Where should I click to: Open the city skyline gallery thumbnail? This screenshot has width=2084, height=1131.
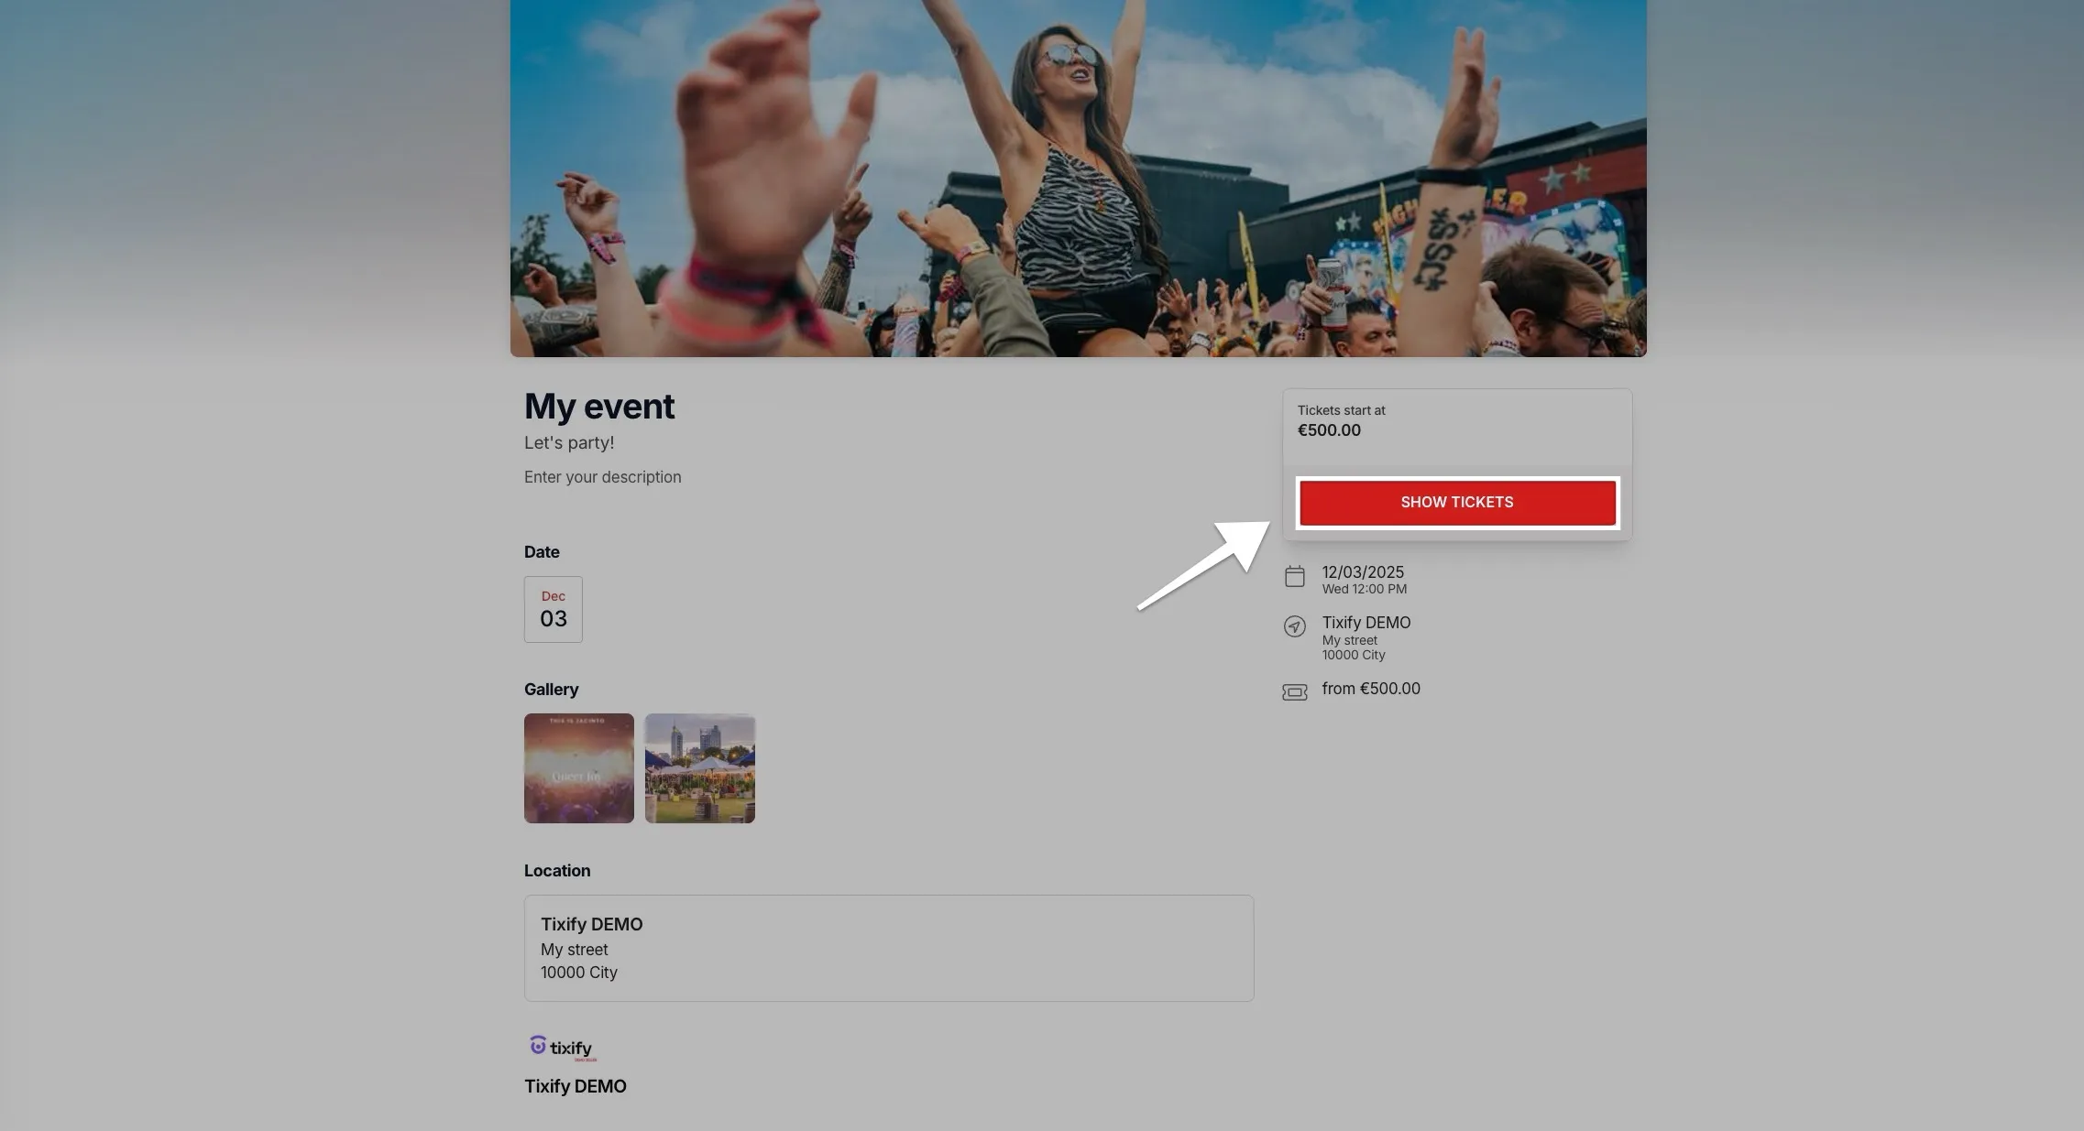click(x=700, y=768)
